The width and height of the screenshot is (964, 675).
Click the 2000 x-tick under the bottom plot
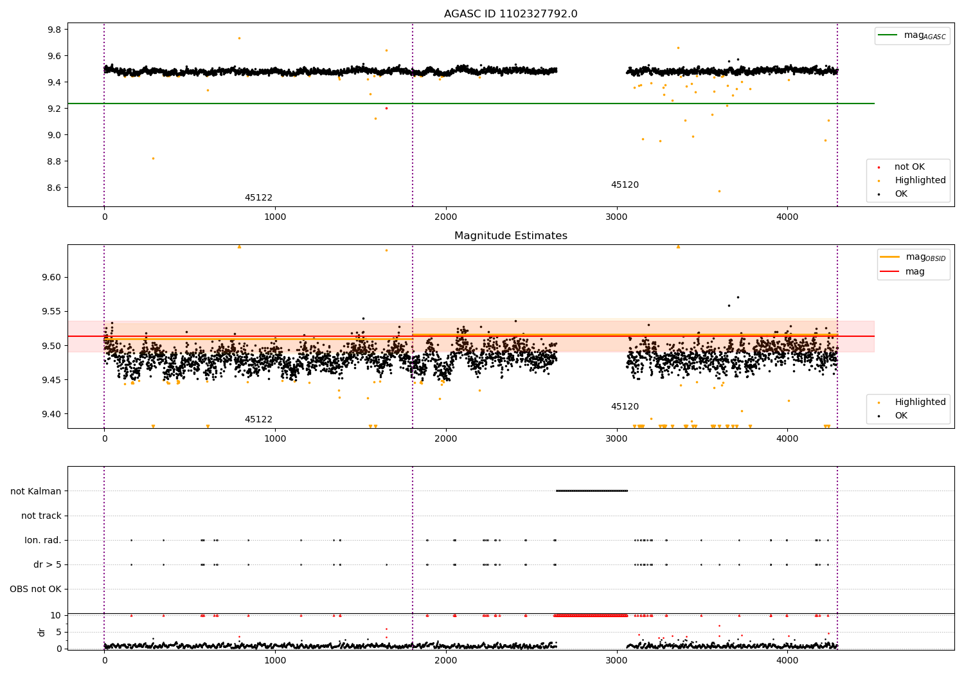click(x=446, y=661)
